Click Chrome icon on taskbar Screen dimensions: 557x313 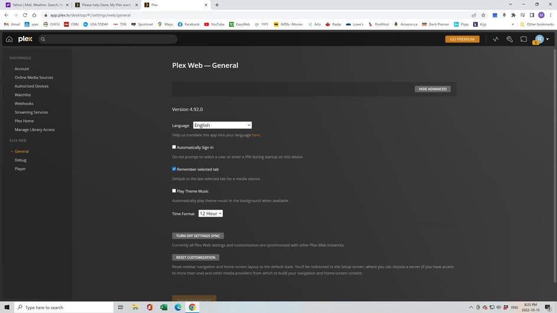point(192,307)
